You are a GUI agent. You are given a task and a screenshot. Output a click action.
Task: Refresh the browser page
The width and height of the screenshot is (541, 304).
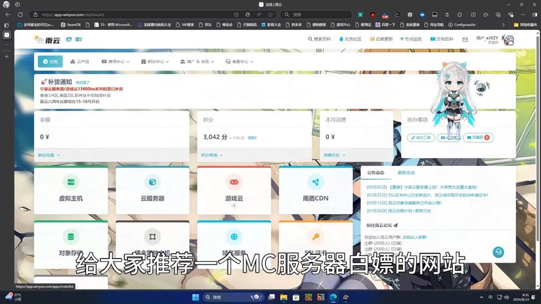20,15
